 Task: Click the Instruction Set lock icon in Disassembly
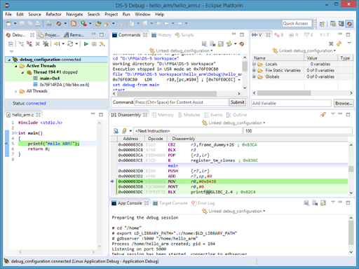[x=124, y=131]
